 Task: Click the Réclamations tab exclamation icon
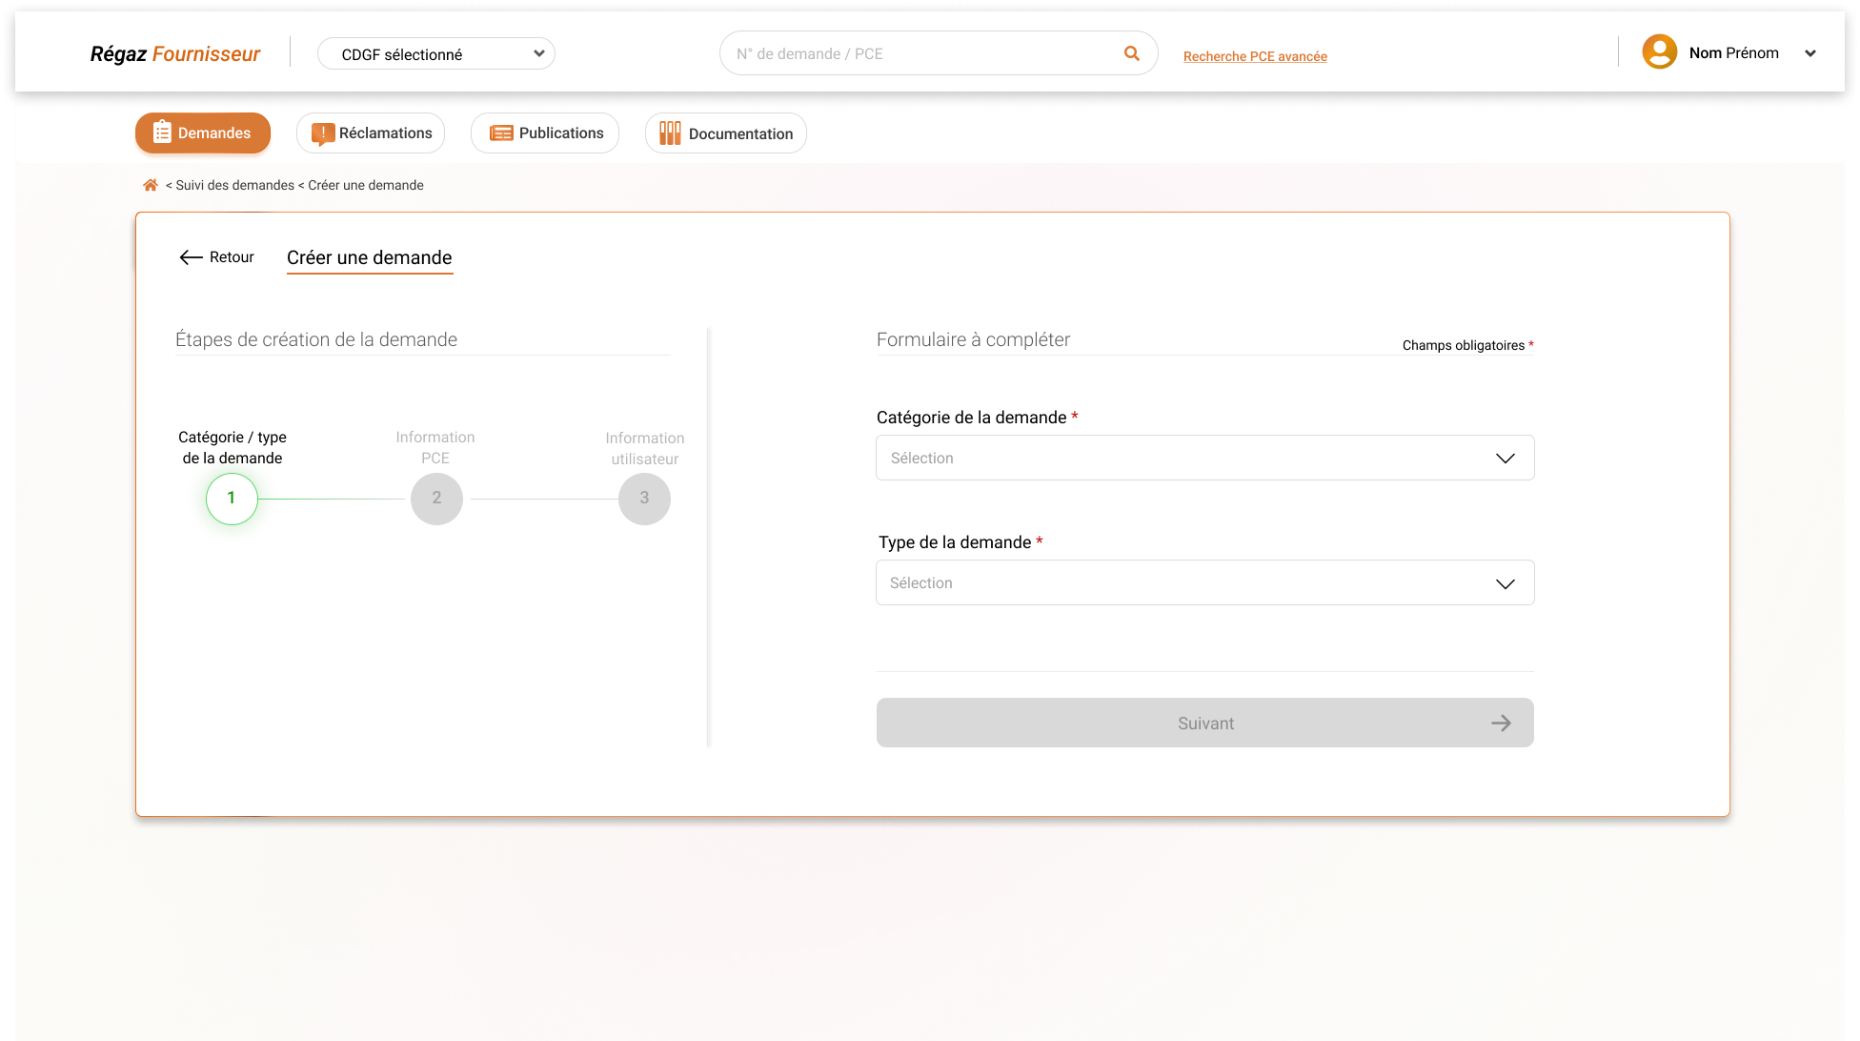pyautogui.click(x=323, y=133)
